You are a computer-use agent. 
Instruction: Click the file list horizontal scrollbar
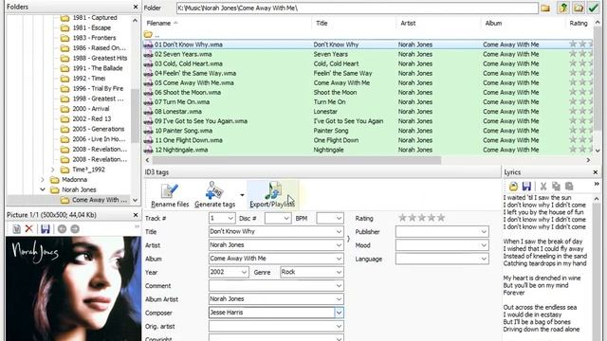click(297, 160)
